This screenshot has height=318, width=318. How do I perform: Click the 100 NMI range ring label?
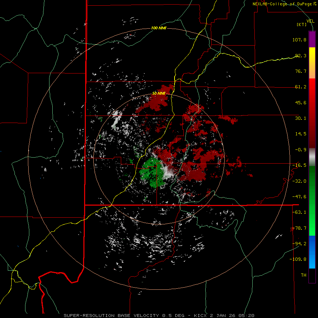point(159,28)
